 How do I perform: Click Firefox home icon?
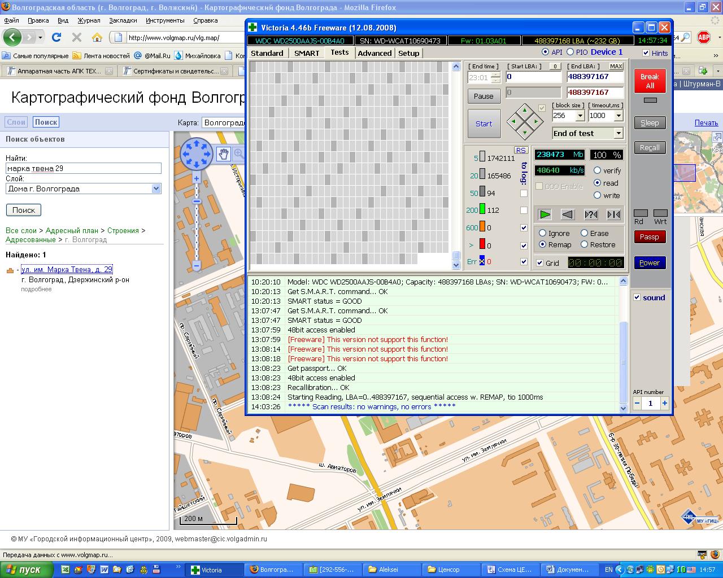97,37
